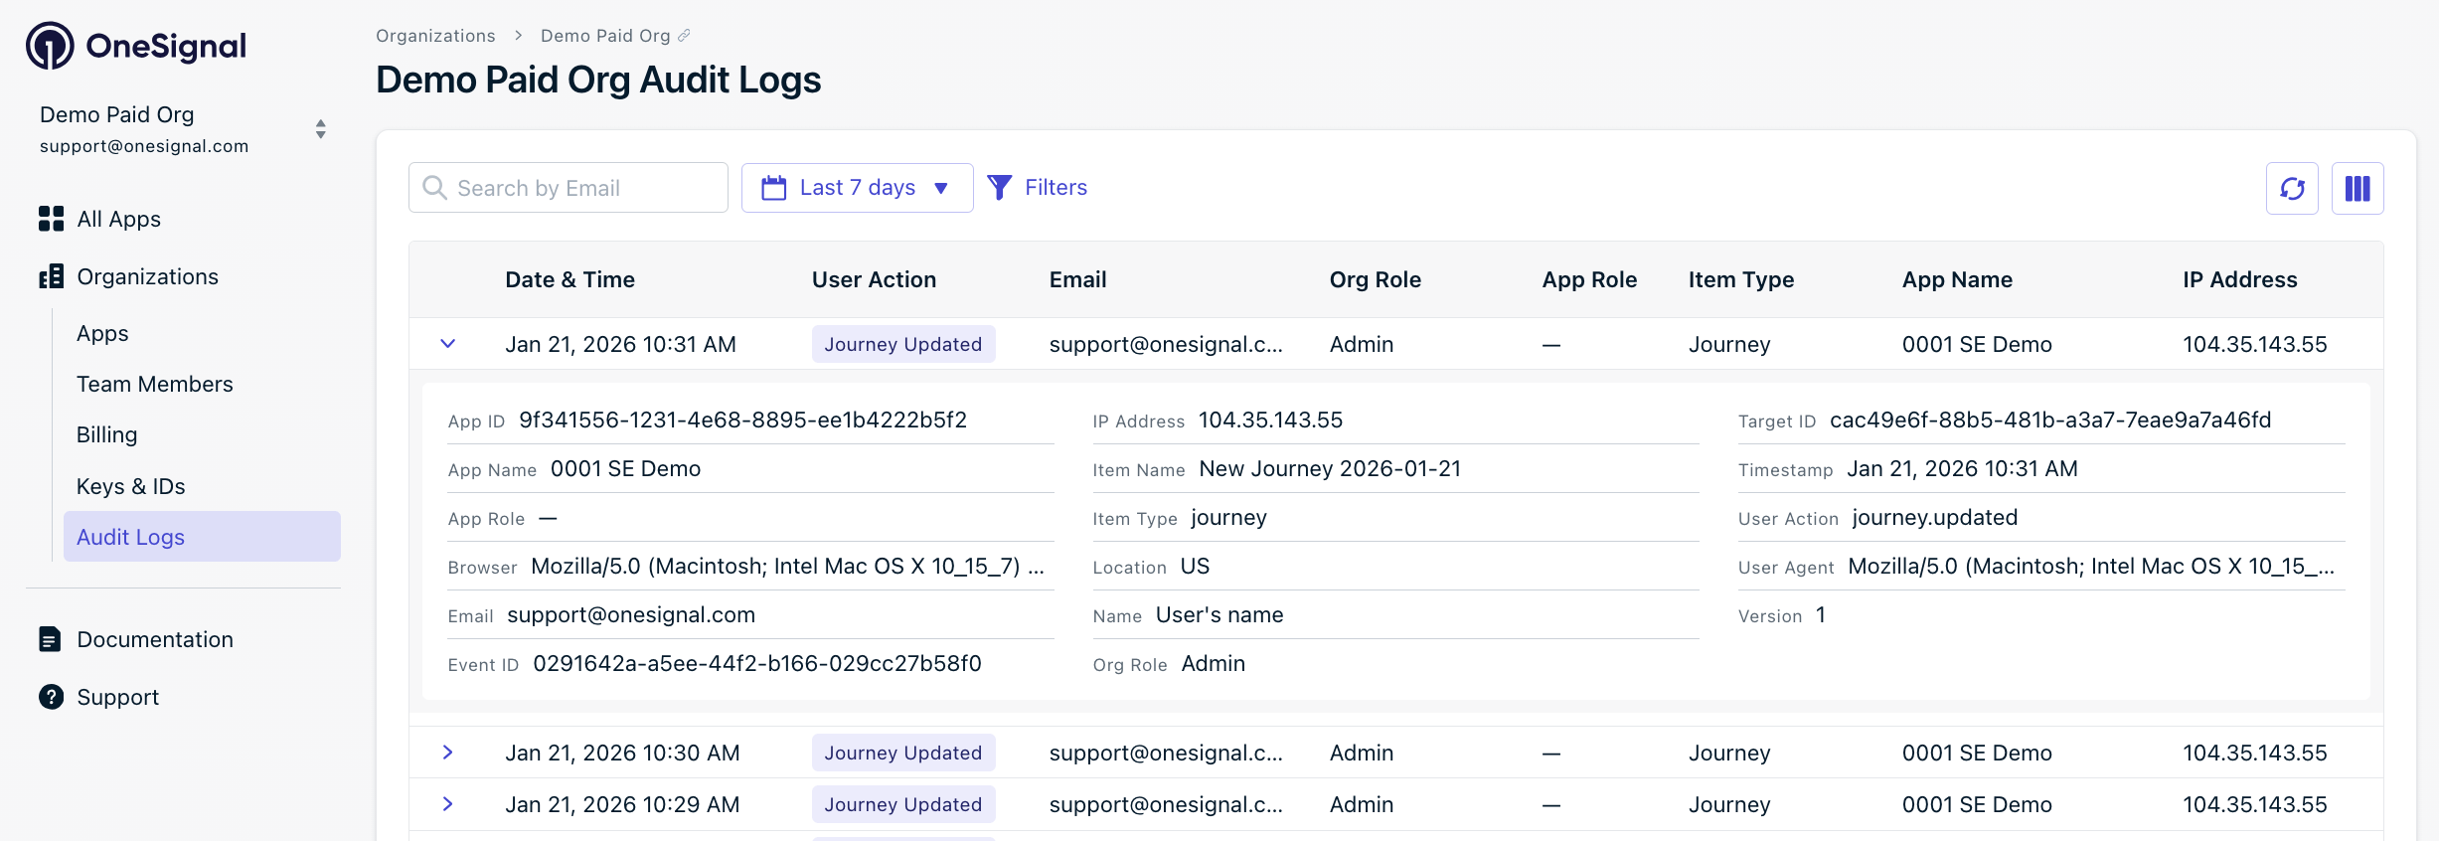The image size is (2439, 841).
Task: Select Organizations in the sidebar
Action: click(x=147, y=276)
